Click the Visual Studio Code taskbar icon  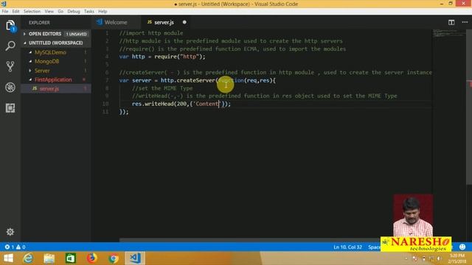click(134, 258)
